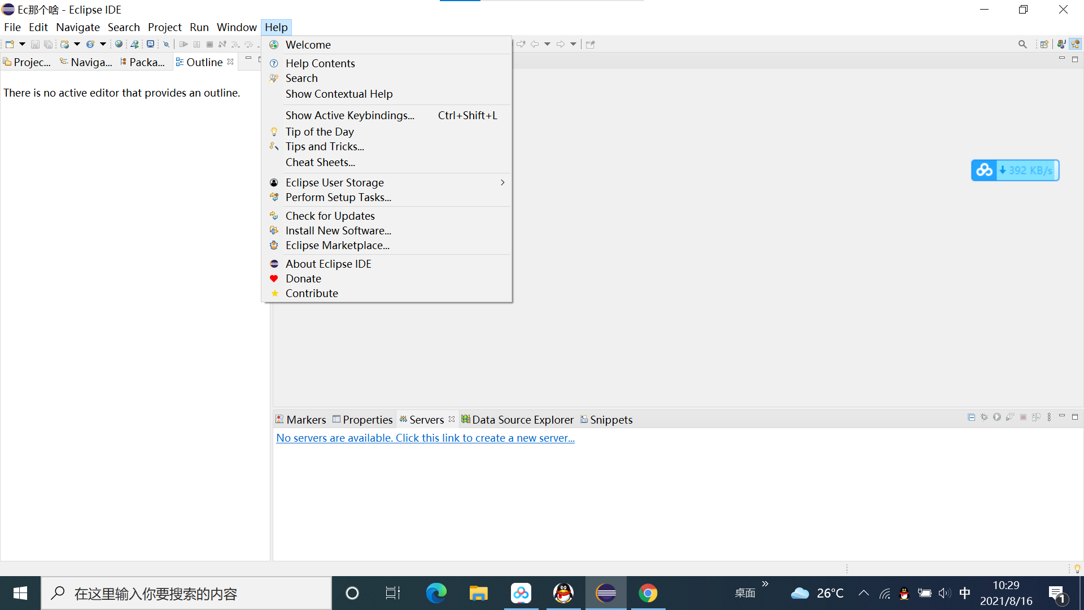
Task: Select Install New Software menu entry
Action: pos(338,230)
